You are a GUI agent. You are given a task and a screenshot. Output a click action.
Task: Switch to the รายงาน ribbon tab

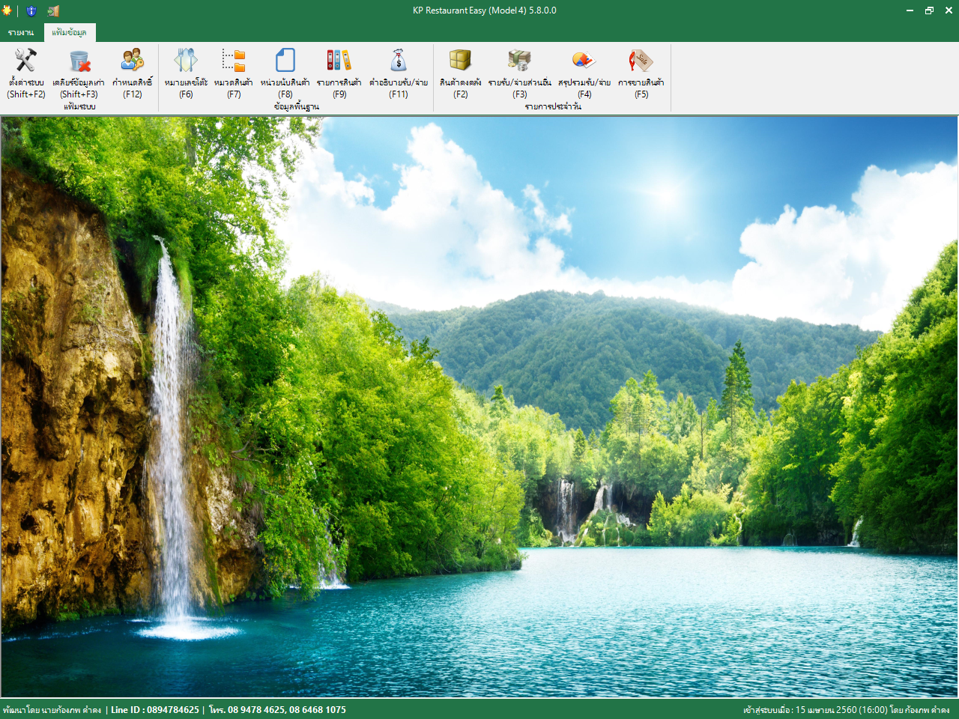[21, 32]
